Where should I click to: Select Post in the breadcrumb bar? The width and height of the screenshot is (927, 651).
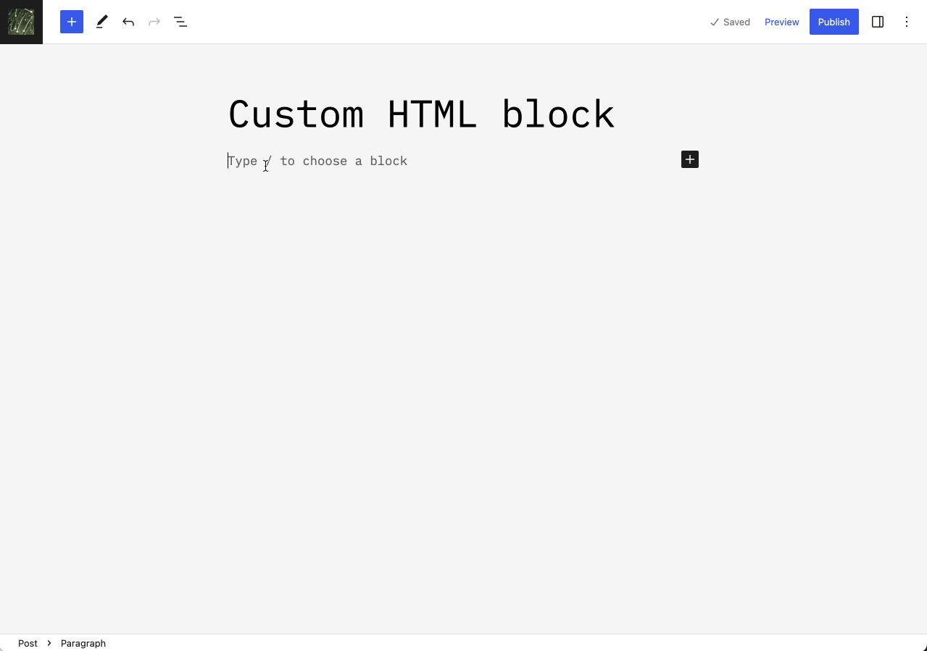pyautogui.click(x=28, y=643)
